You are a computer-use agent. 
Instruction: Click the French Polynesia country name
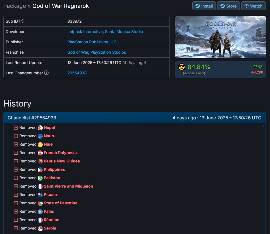(60, 153)
